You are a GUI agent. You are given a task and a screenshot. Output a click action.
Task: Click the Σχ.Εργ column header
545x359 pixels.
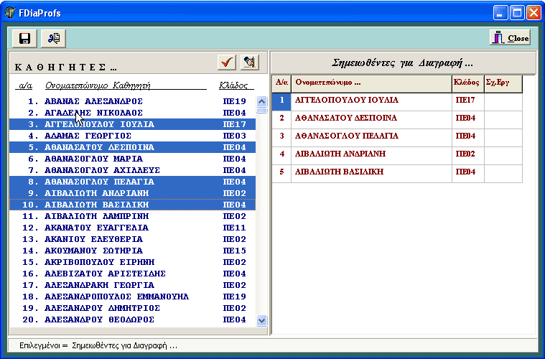(x=502, y=83)
